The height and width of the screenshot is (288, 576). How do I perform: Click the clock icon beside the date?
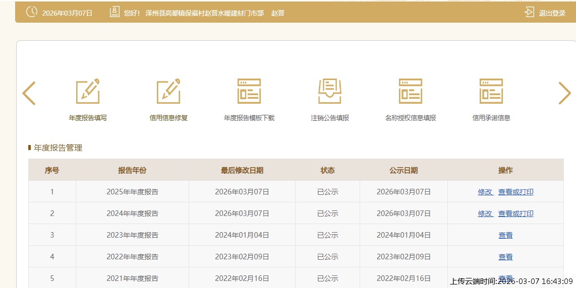point(31,12)
